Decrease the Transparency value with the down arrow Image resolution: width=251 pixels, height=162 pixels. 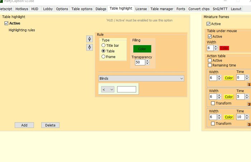tap(147, 64)
